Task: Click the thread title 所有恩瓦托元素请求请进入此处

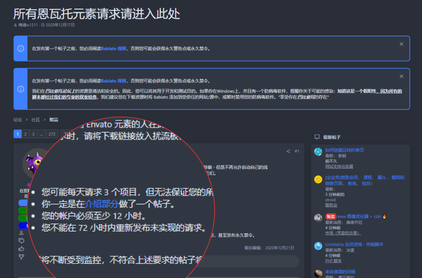Action: (x=97, y=14)
